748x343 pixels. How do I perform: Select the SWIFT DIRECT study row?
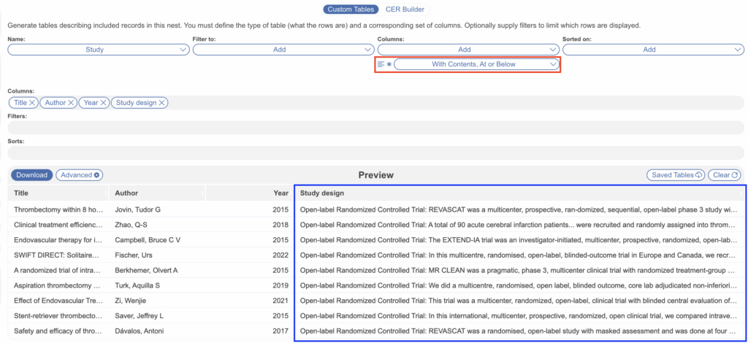pos(58,255)
